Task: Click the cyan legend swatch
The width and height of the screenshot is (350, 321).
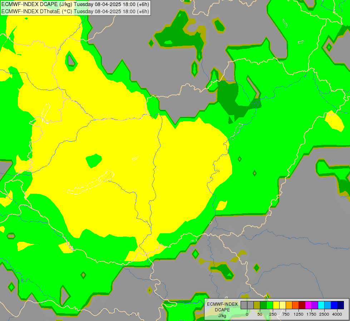Action: point(321,305)
